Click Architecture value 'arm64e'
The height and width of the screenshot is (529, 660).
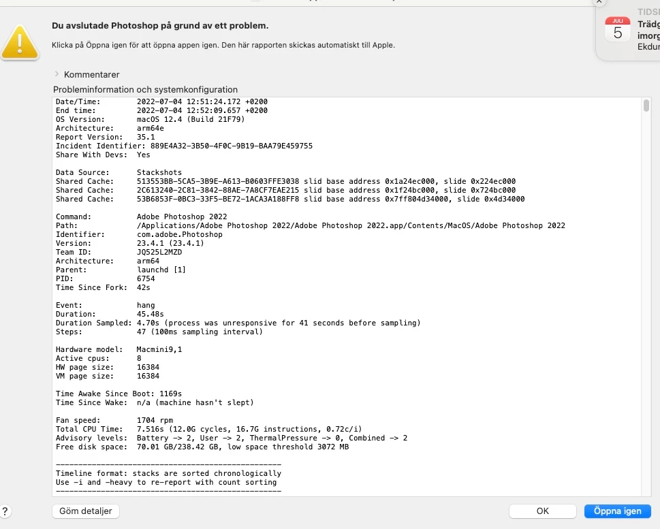(x=151, y=128)
